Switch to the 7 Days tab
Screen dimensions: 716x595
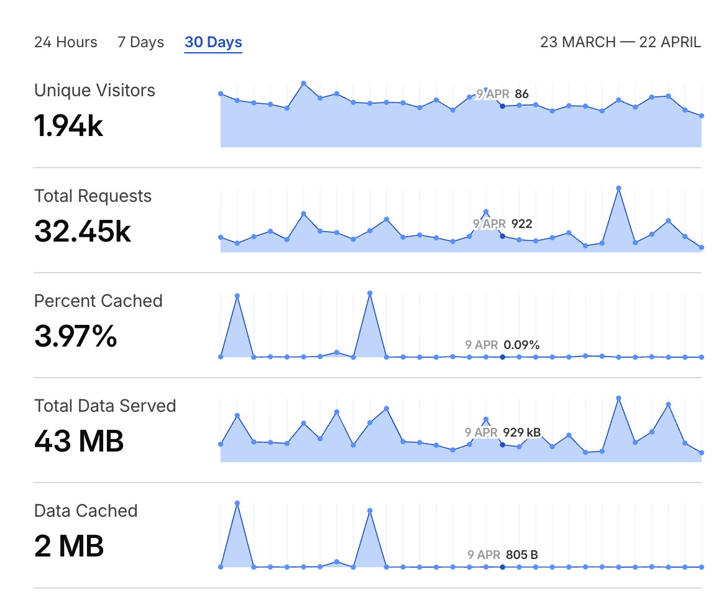point(140,42)
